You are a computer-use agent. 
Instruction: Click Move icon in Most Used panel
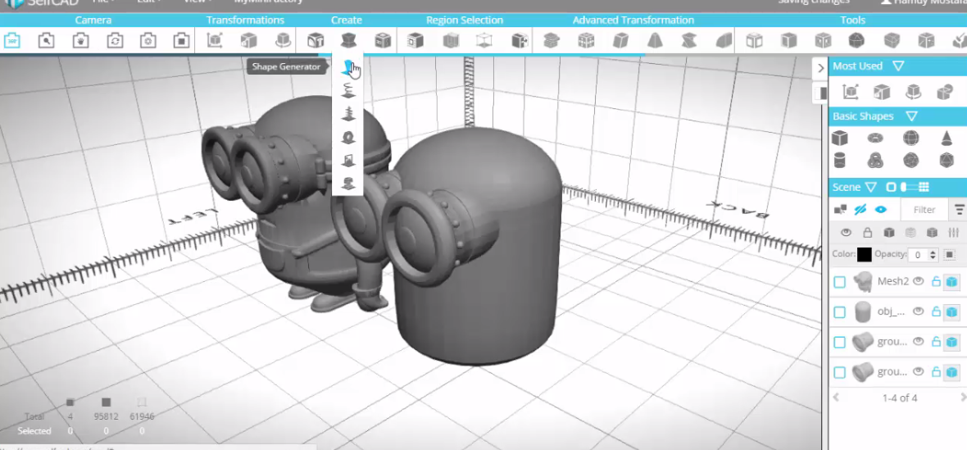tap(851, 93)
